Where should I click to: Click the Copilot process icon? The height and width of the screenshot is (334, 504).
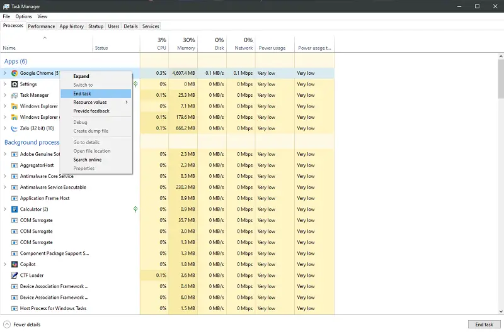(14, 264)
